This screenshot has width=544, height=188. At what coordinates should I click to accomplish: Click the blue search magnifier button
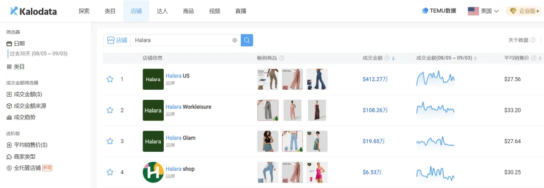pos(247,40)
